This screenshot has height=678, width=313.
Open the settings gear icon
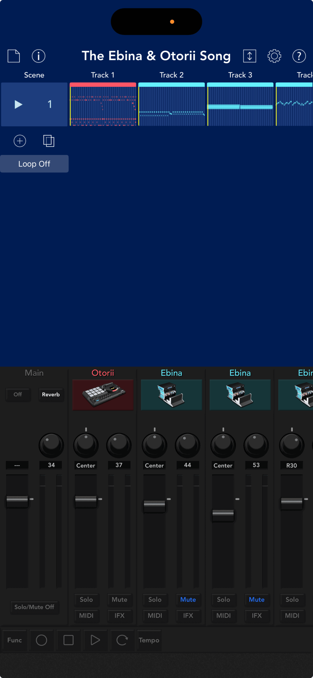(274, 56)
